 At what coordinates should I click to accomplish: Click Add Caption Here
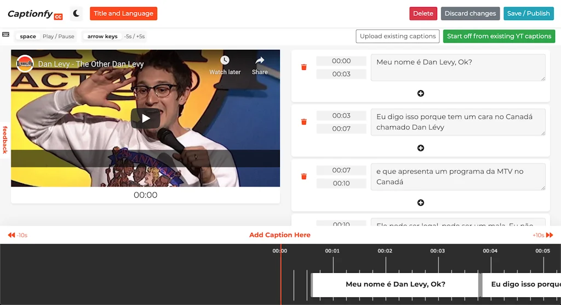coord(280,235)
